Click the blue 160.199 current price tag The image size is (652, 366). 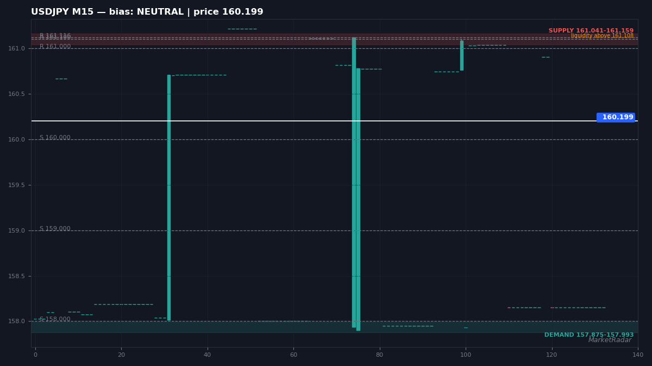click(616, 117)
